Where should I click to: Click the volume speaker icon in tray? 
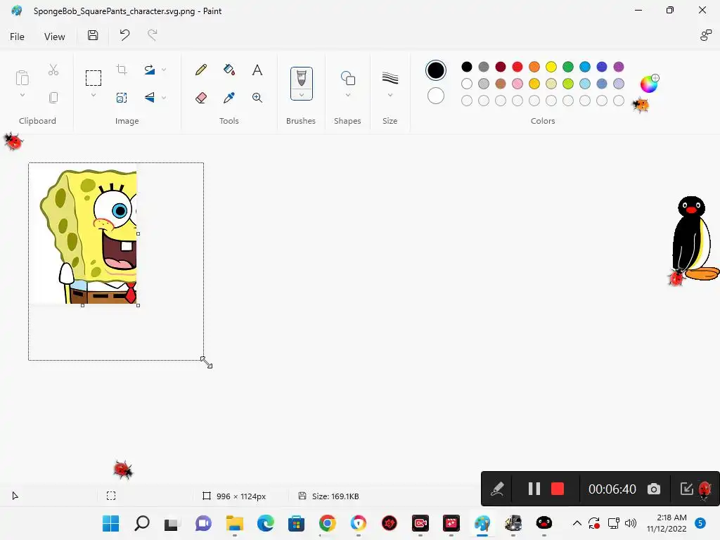point(631,523)
